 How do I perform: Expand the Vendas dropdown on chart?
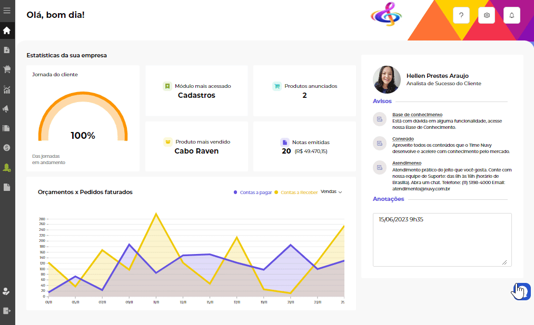tap(331, 192)
